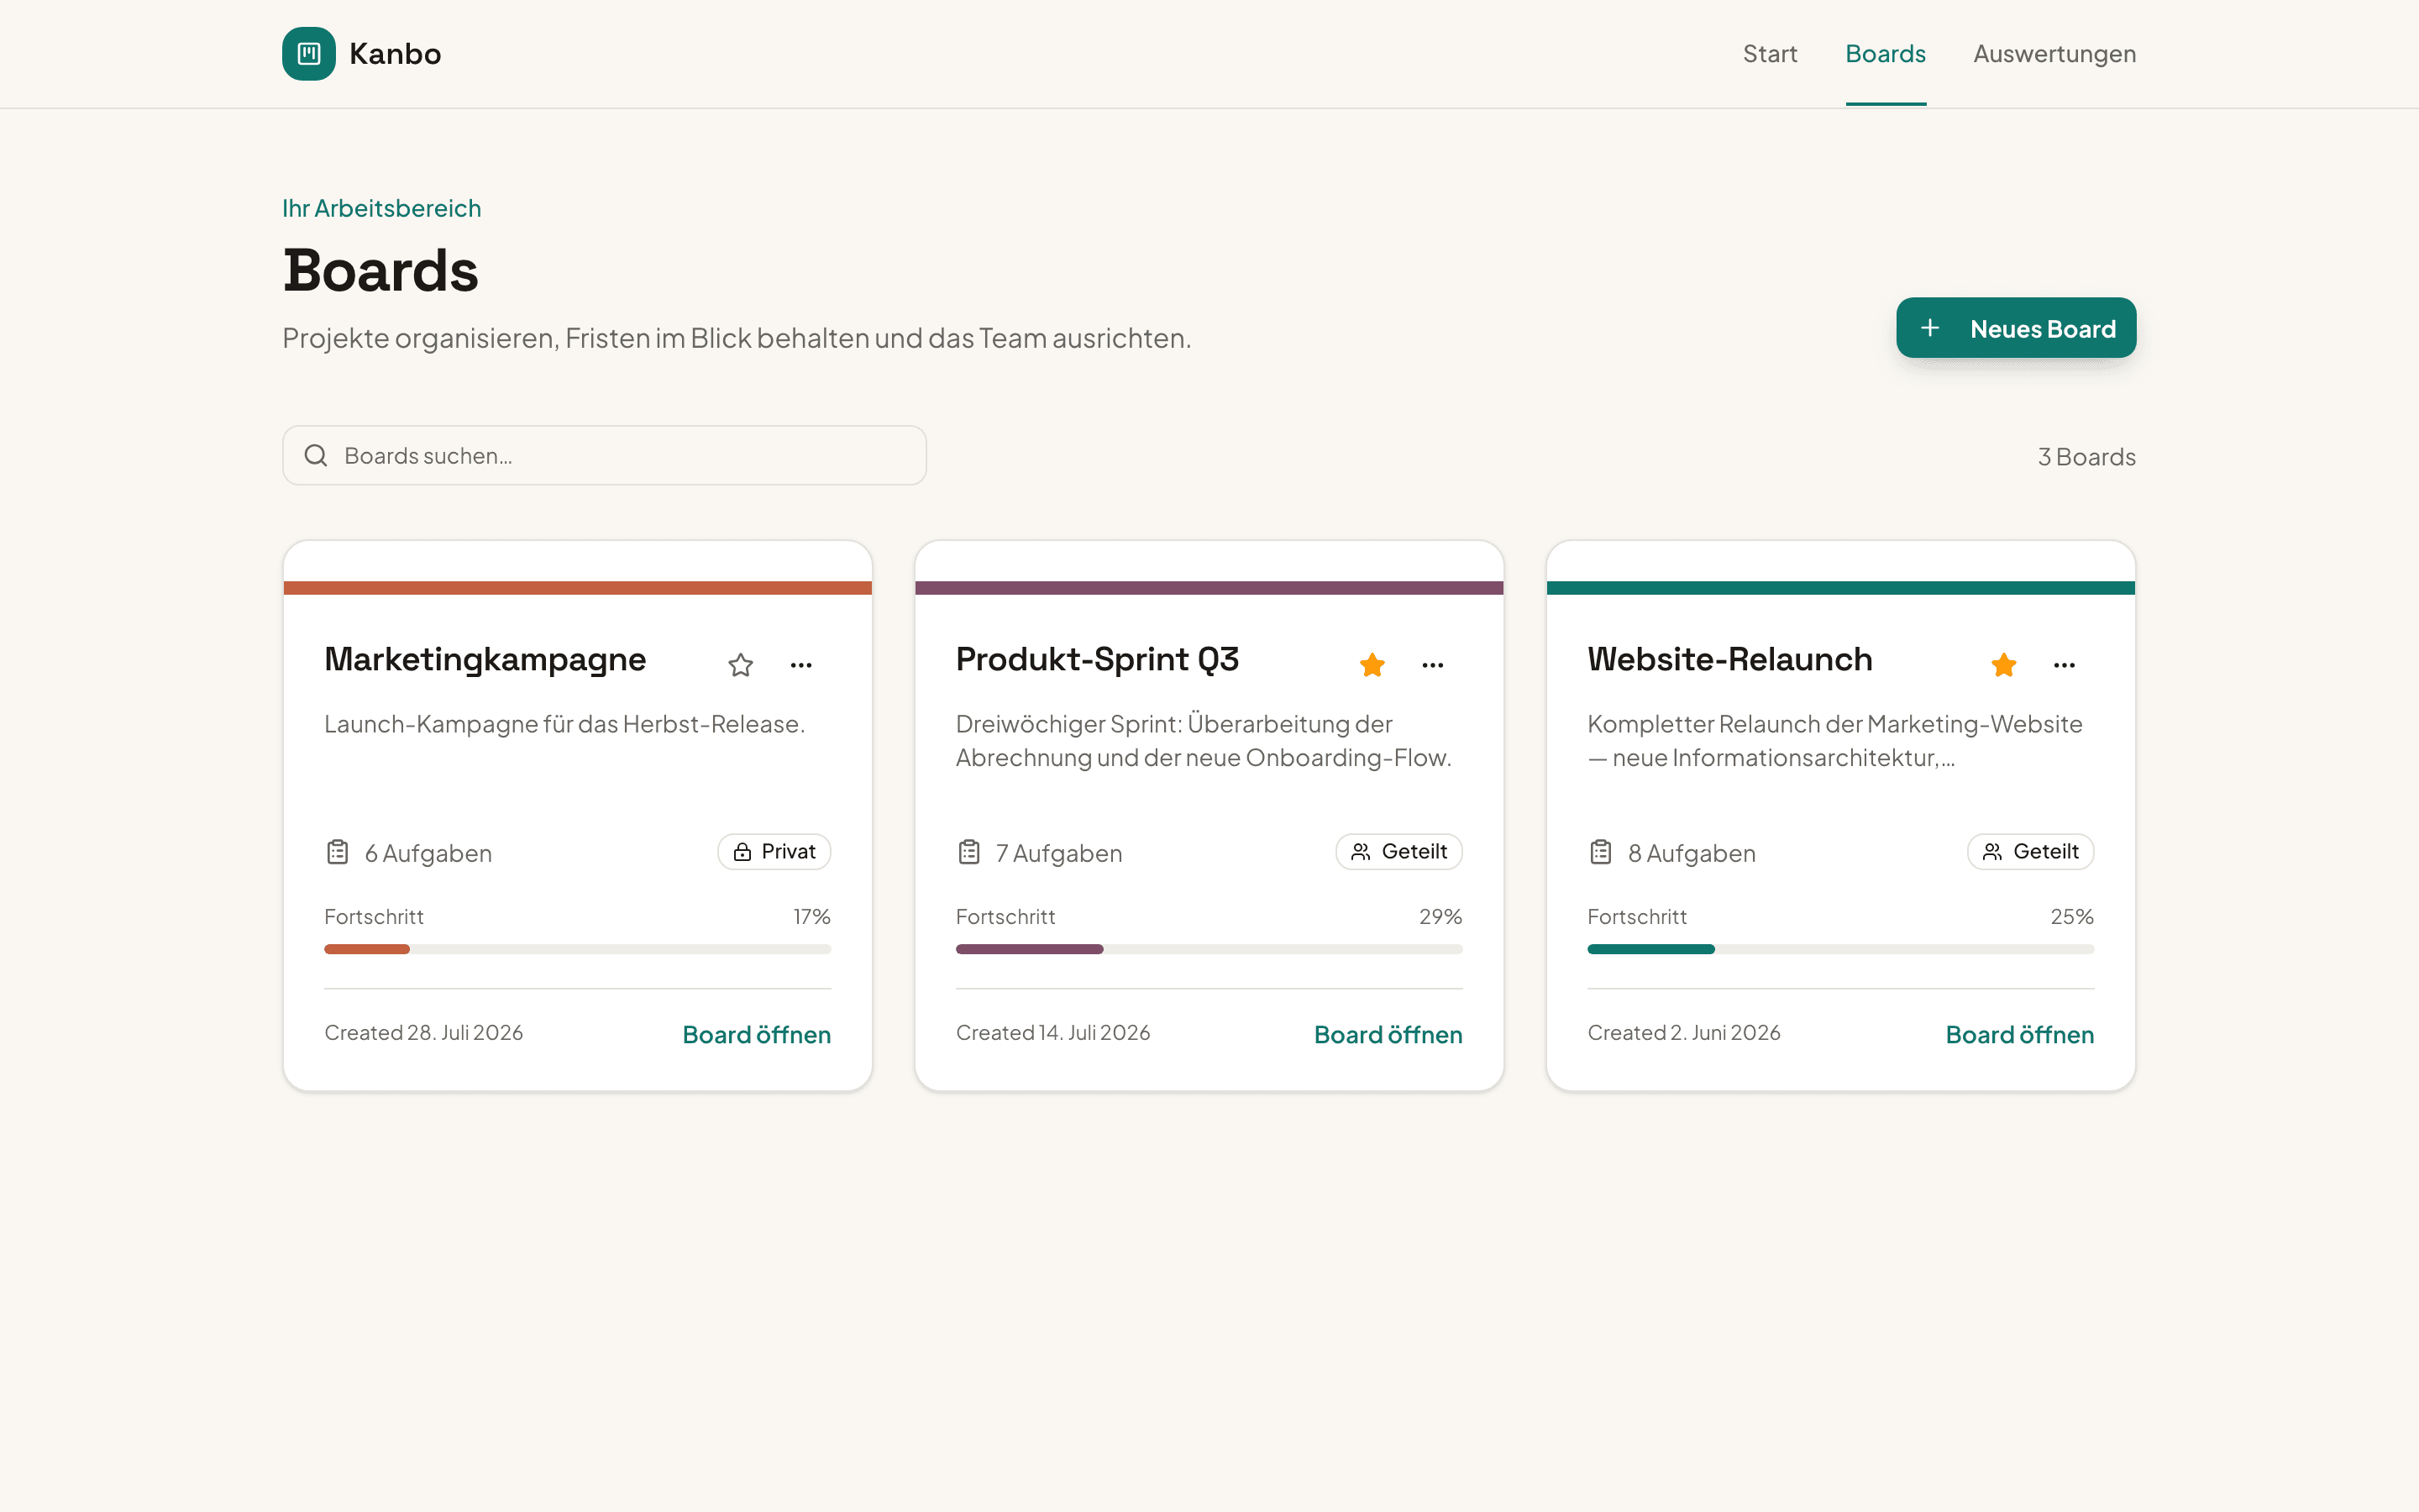The width and height of the screenshot is (2419, 1512).
Task: Open more options for Produkt-Sprint Q3
Action: pos(1434,665)
